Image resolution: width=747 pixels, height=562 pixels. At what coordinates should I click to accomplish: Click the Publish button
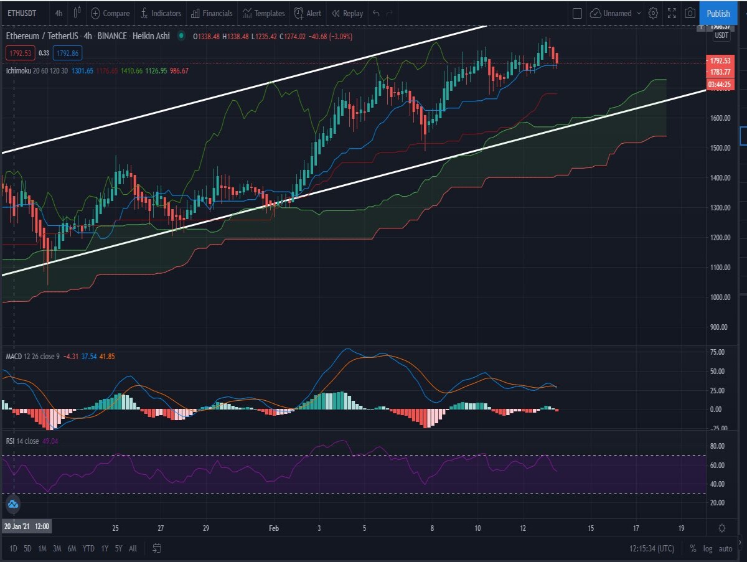pos(718,13)
